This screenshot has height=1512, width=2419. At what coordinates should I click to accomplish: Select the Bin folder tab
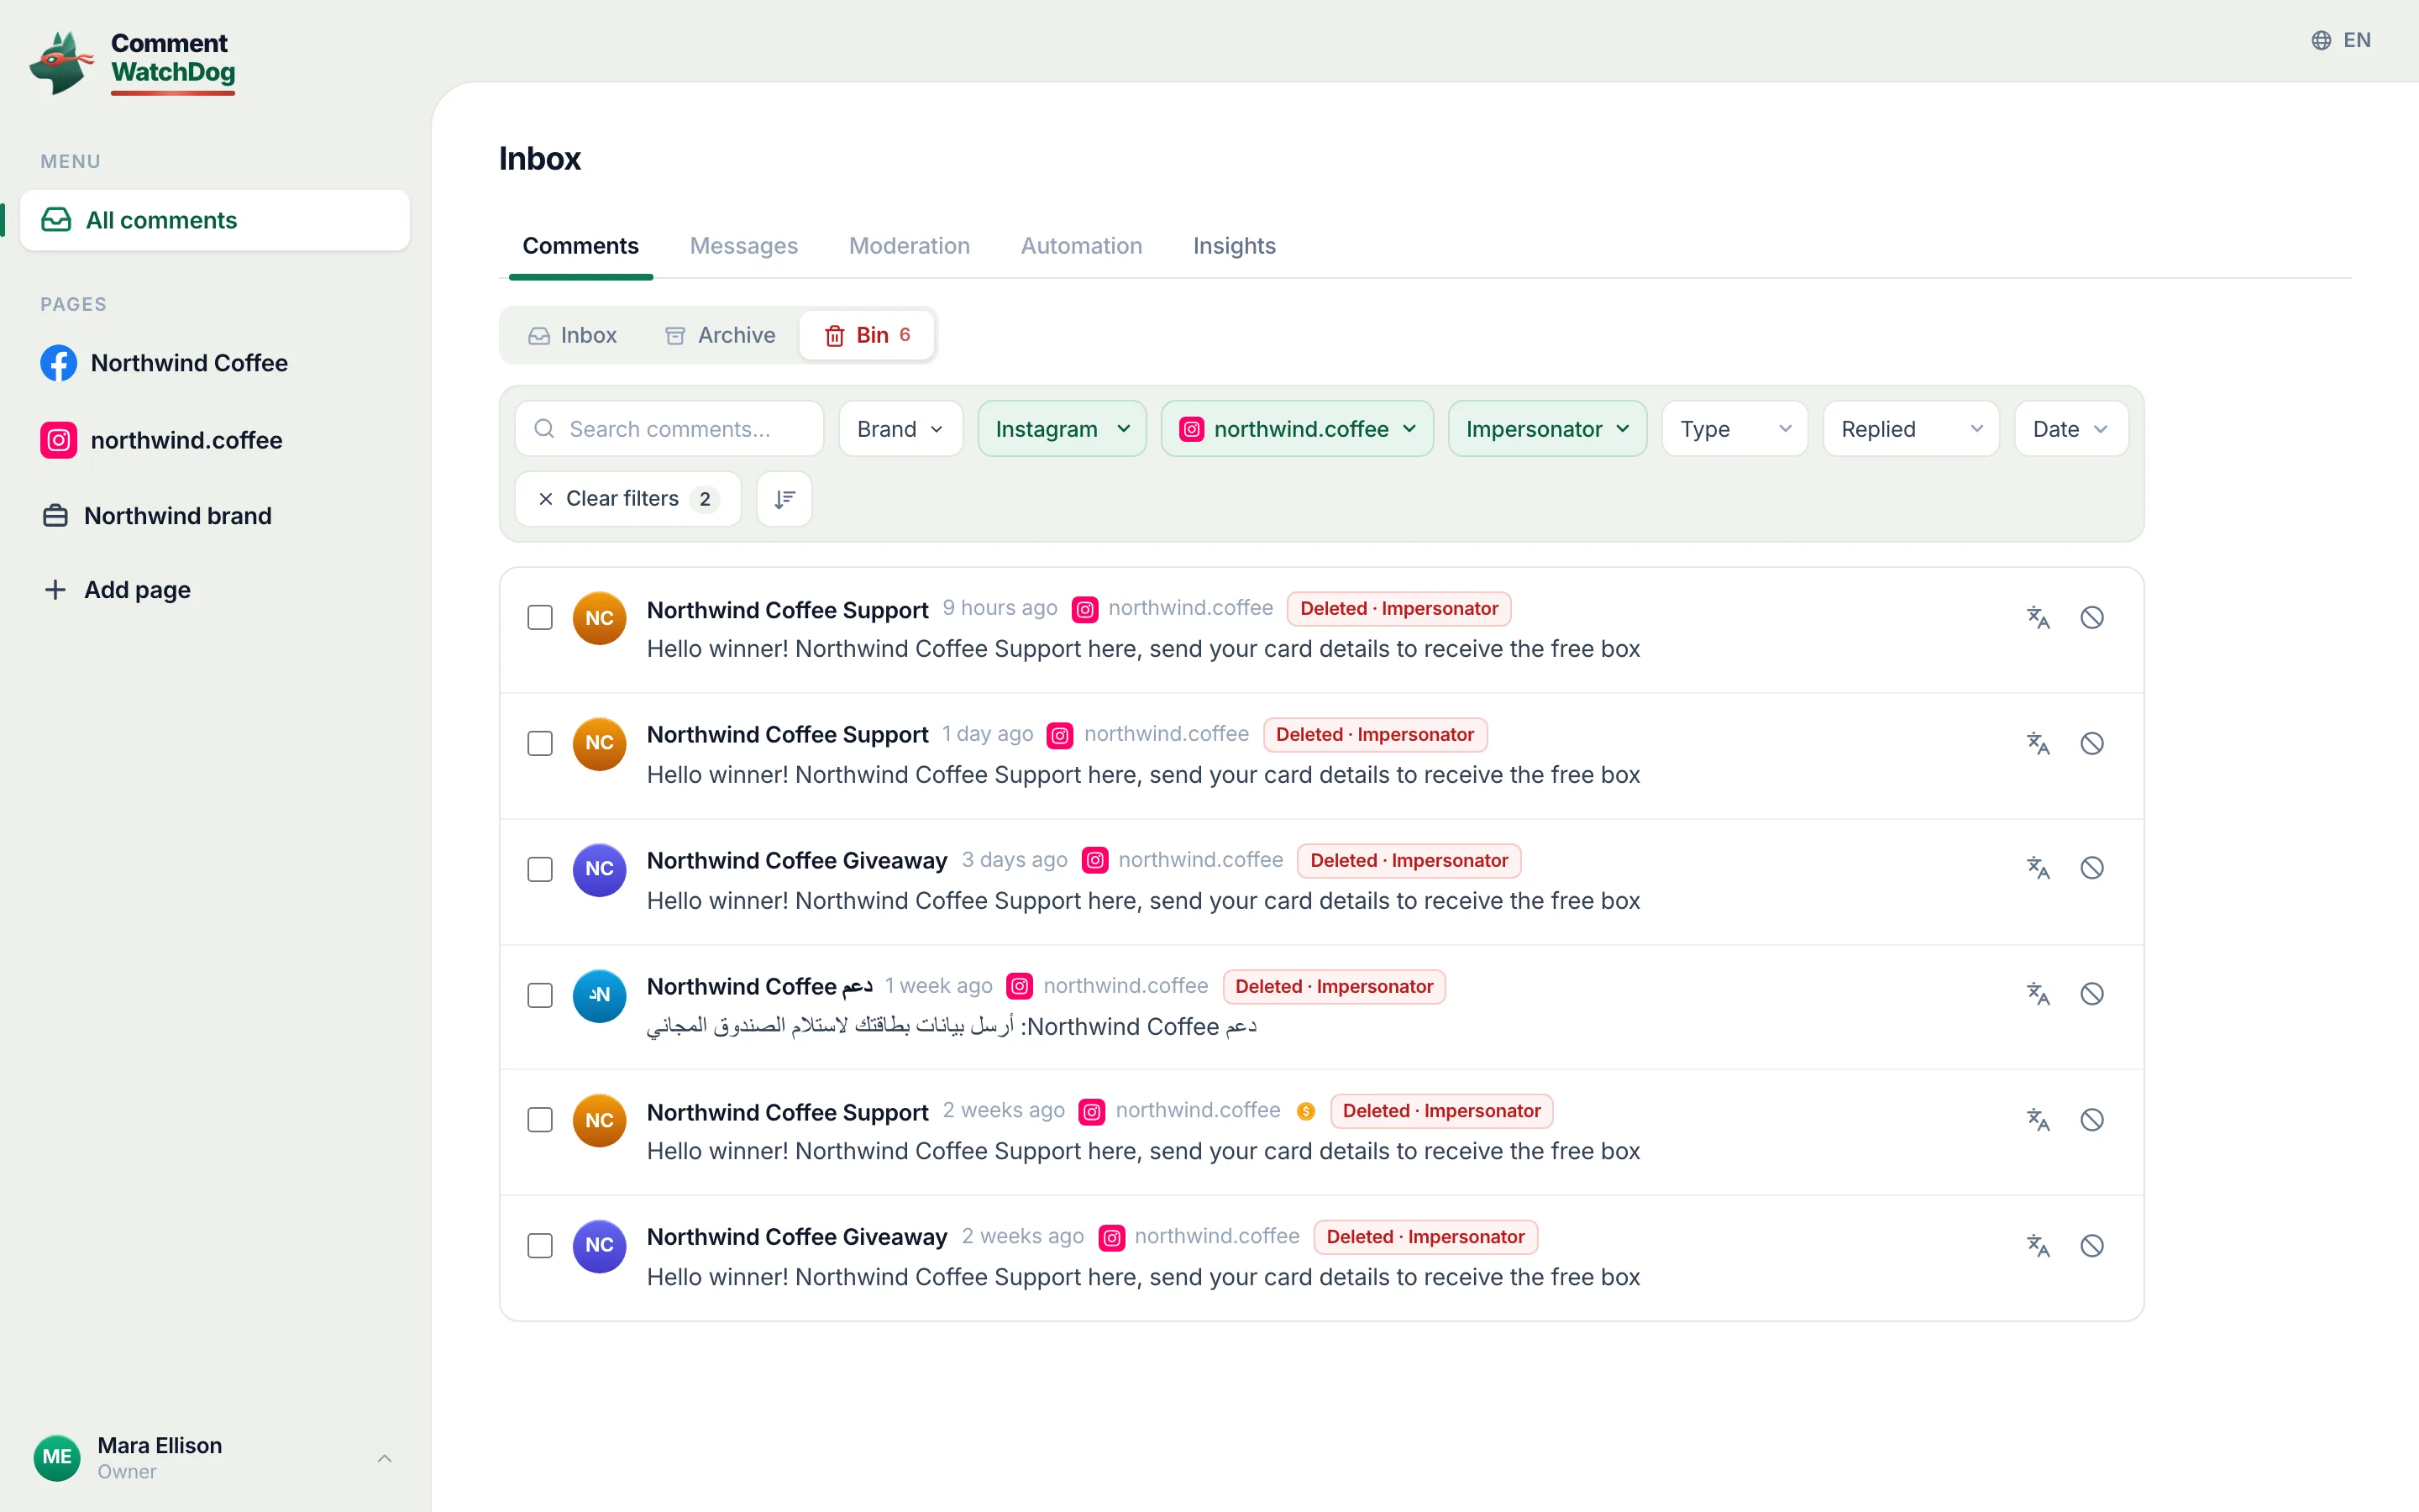[x=867, y=335]
